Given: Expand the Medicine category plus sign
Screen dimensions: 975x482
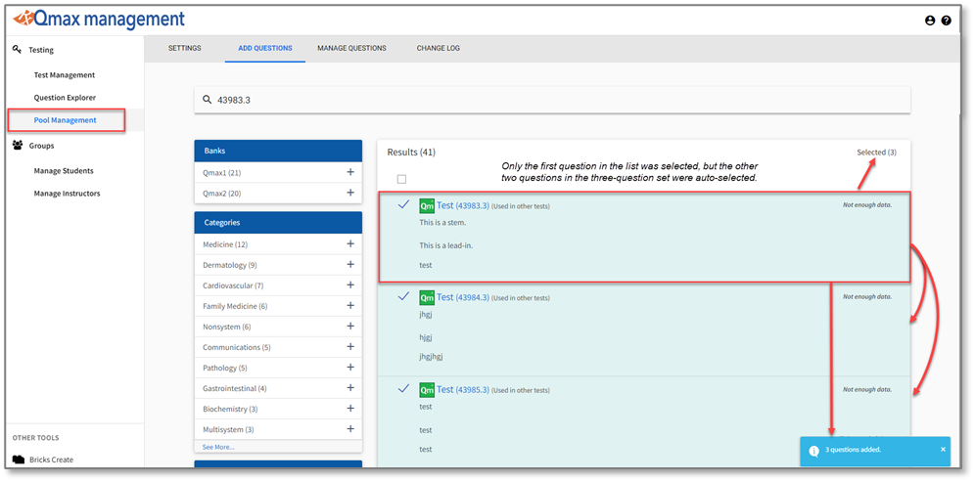Looking at the screenshot, I should tap(349, 244).
